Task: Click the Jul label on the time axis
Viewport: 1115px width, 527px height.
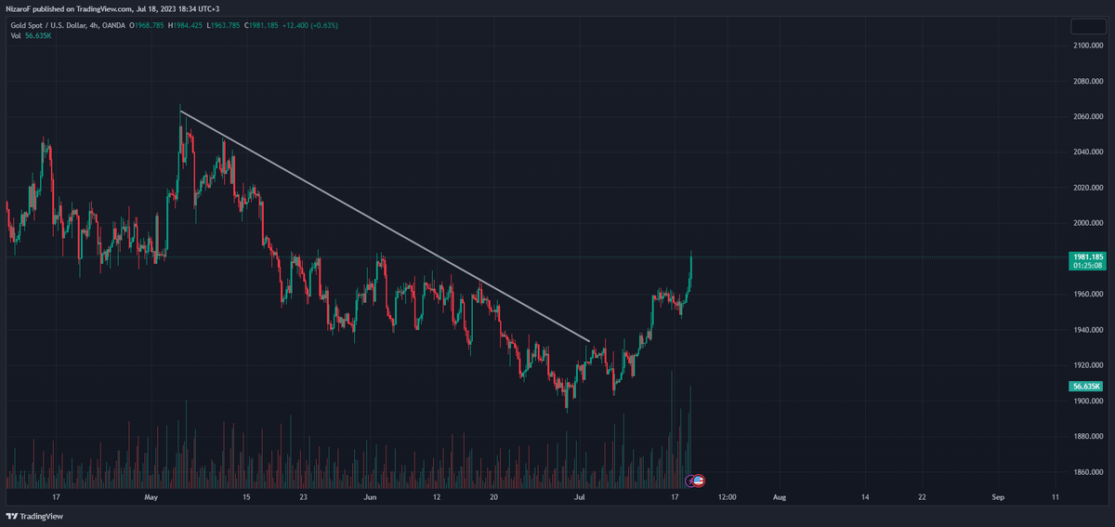Action: [580, 497]
